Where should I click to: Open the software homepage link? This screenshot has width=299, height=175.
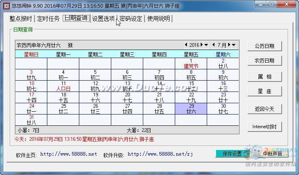[x=68, y=154]
